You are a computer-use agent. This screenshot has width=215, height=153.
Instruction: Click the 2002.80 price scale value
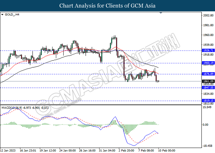tap(209, 15)
